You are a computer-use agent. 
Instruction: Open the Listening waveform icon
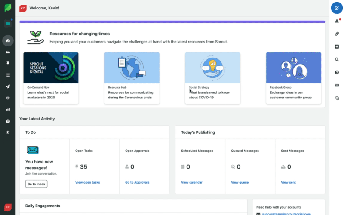[x=8, y=98]
